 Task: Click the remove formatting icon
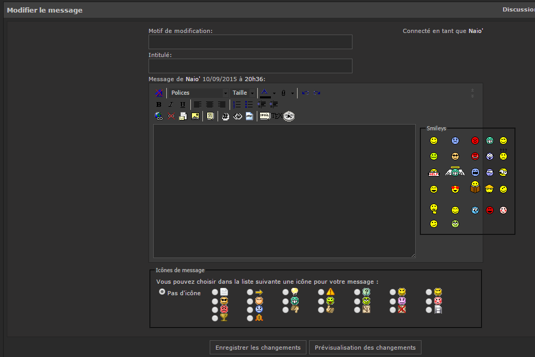click(x=158, y=93)
